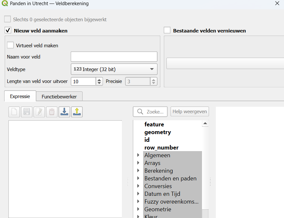Click the search magnifier icon
Viewport: 284px width, 218px height.
(140, 112)
